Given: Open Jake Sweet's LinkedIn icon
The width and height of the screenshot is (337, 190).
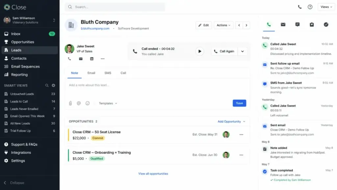Looking at the screenshot, I should (x=92, y=59).
